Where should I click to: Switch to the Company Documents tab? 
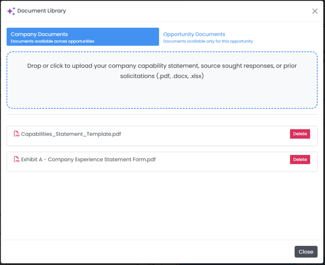(x=83, y=37)
